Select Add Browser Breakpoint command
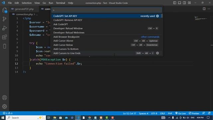This screenshot has width=213, height=120. pyautogui.click(x=106, y=37)
